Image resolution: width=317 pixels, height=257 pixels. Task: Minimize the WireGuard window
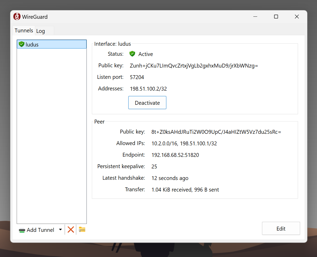point(255,17)
